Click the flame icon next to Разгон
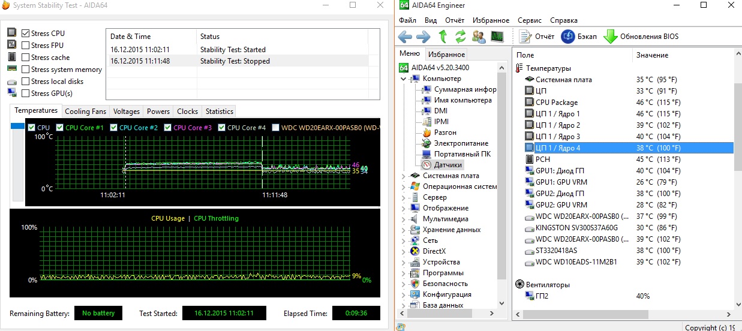The height and width of the screenshot is (331, 742). click(x=426, y=133)
